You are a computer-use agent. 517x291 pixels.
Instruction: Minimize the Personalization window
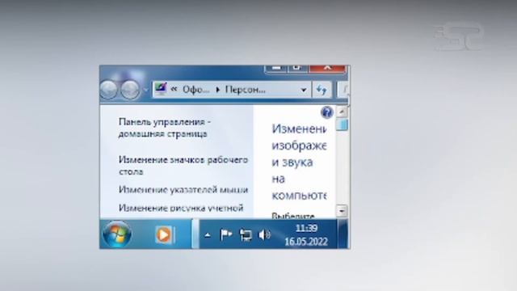[276, 68]
